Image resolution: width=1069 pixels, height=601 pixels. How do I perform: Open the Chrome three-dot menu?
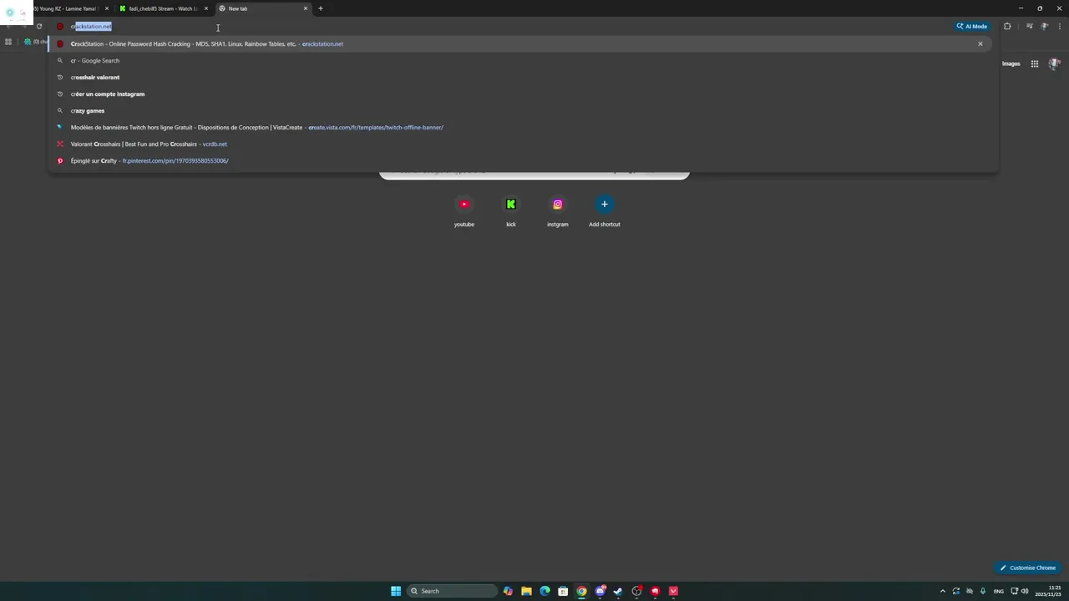[1059, 26]
